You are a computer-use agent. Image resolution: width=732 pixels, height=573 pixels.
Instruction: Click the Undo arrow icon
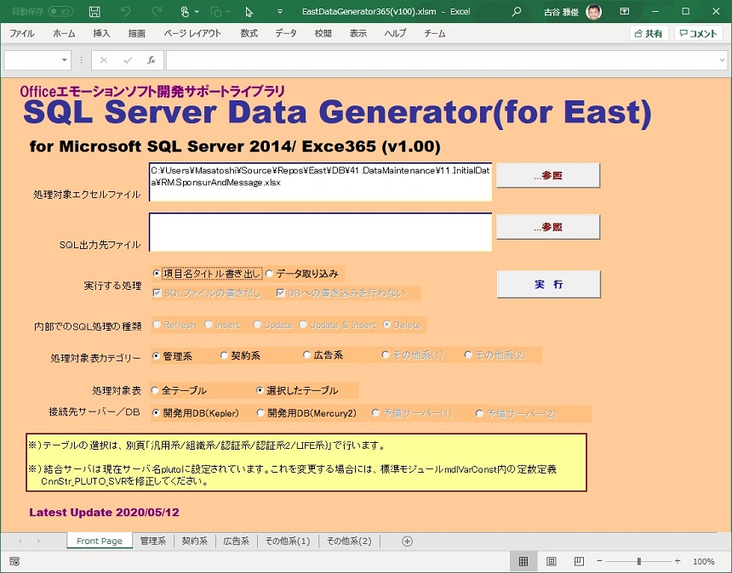tap(125, 12)
